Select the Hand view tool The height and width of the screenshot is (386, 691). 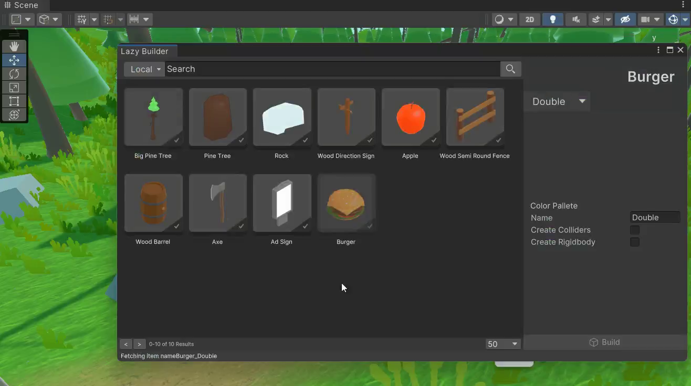[14, 47]
